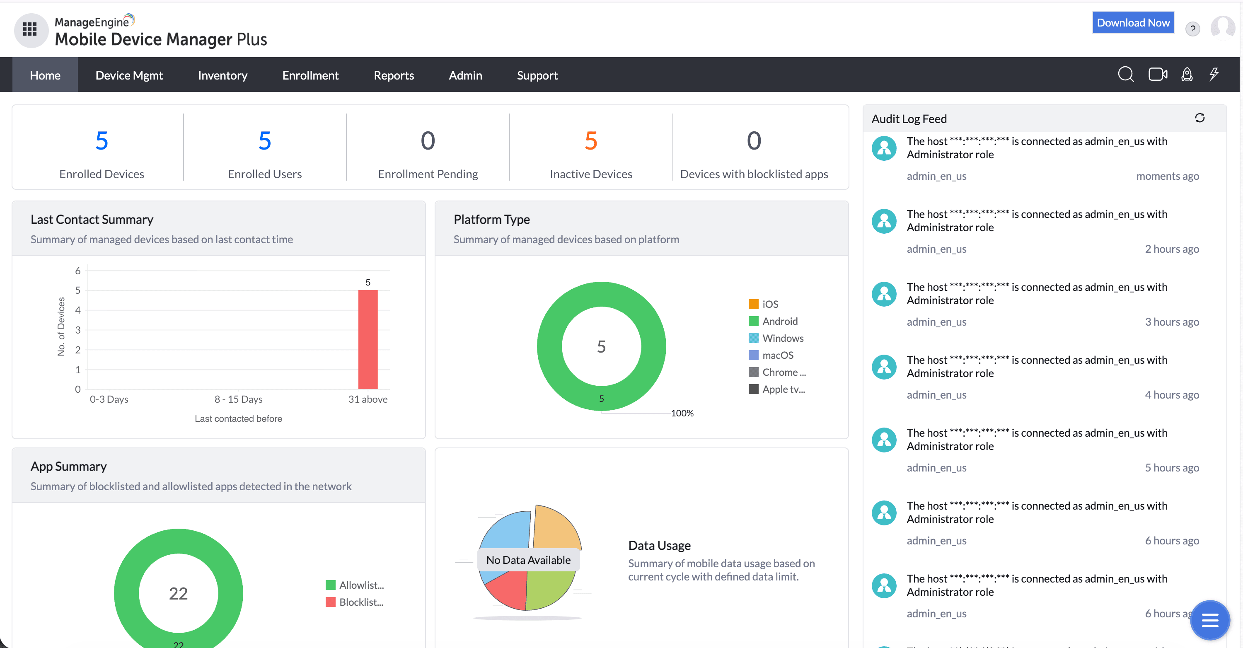Image resolution: width=1243 pixels, height=648 pixels.
Task: Open the Inventory tab
Action: [222, 75]
